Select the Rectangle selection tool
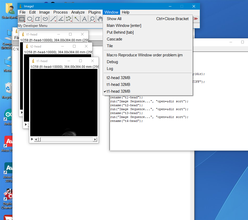 point(22,19)
